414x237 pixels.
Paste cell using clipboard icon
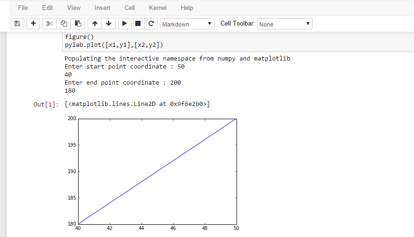(78, 24)
